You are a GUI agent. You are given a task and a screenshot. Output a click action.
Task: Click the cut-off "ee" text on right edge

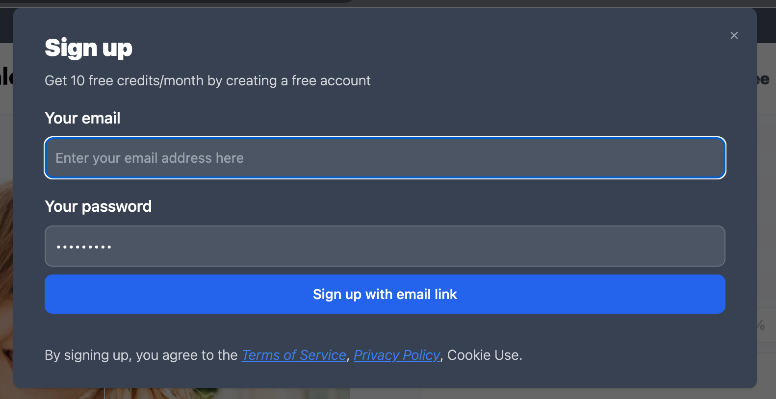click(x=763, y=79)
